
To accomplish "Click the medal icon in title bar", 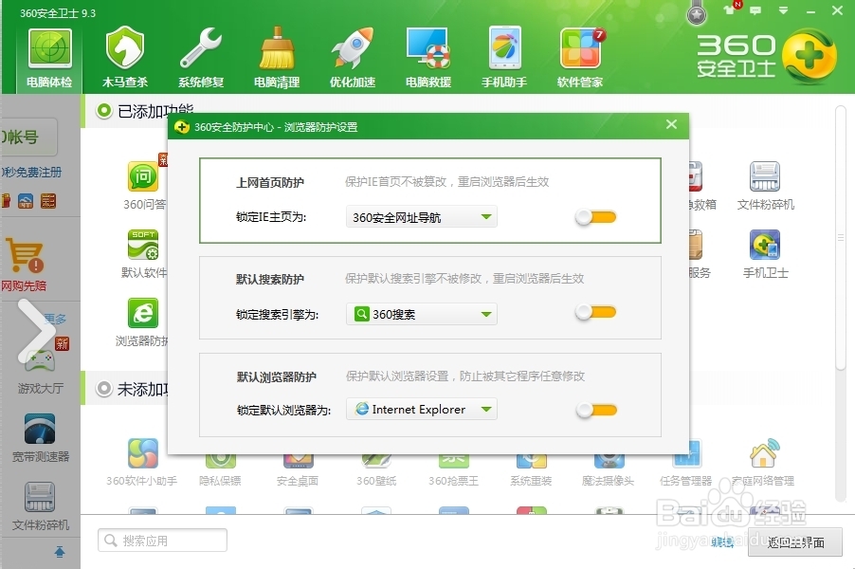I will 697,13.
